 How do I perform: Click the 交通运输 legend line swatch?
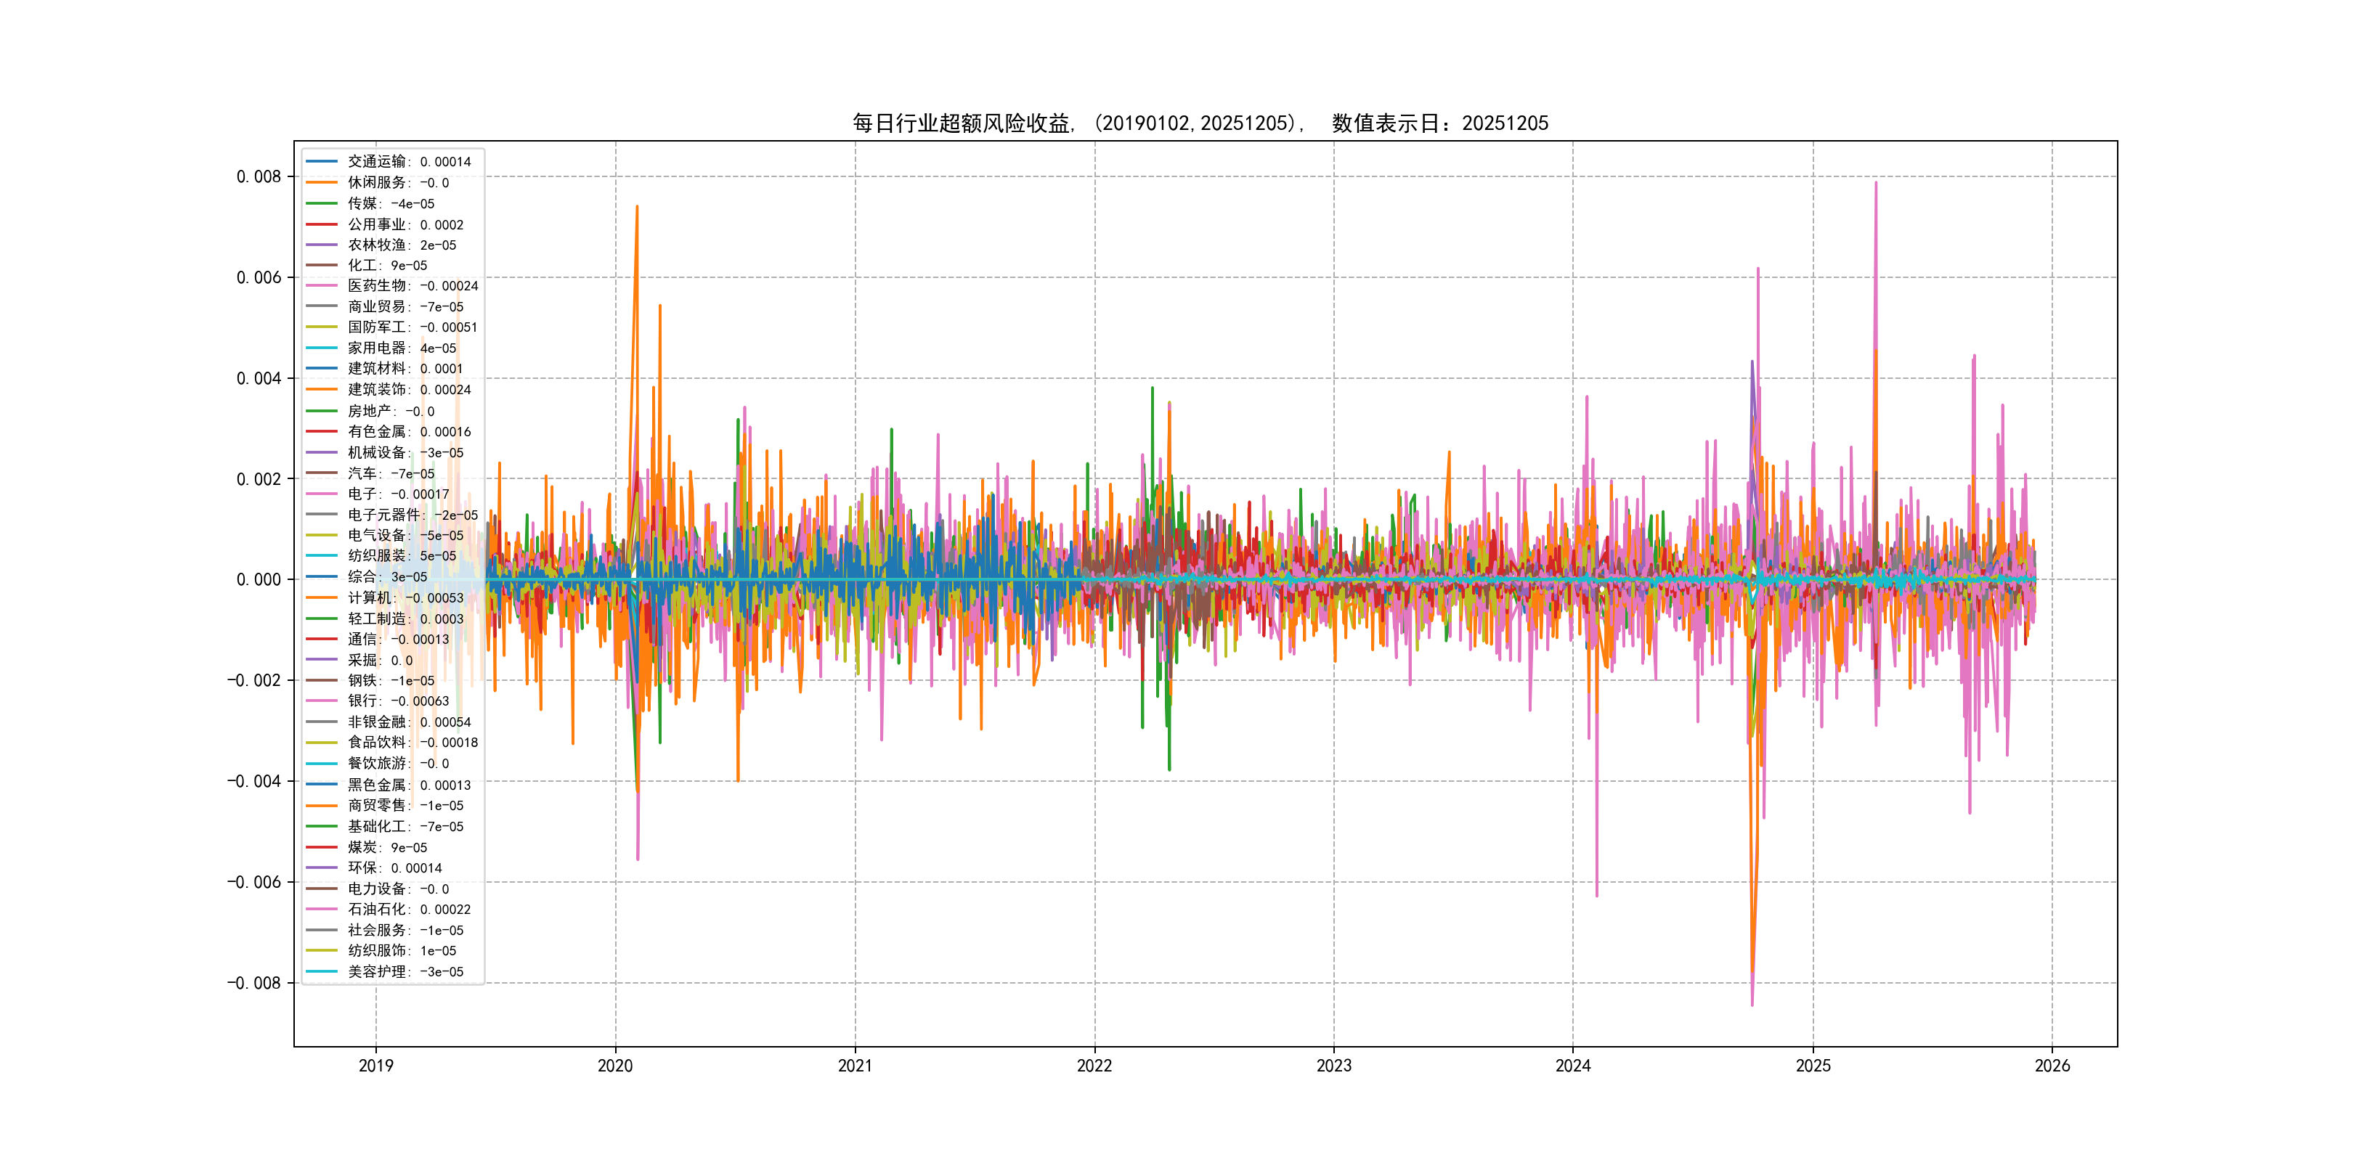(x=322, y=162)
